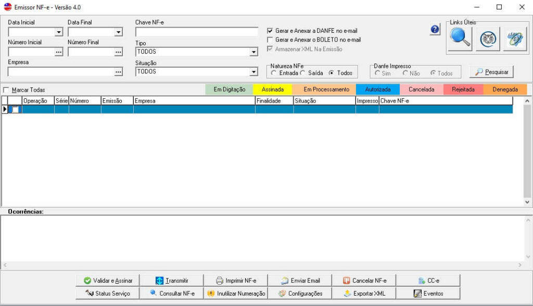Click the blue help question mark icon
This screenshot has width=533, height=306.
click(435, 30)
